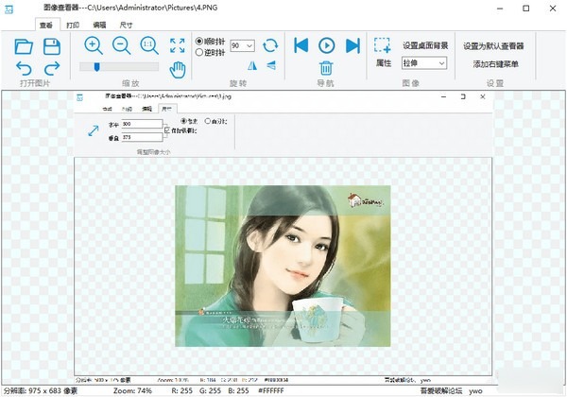
Task: Minimize the image viewer window
Action: (500, 9)
